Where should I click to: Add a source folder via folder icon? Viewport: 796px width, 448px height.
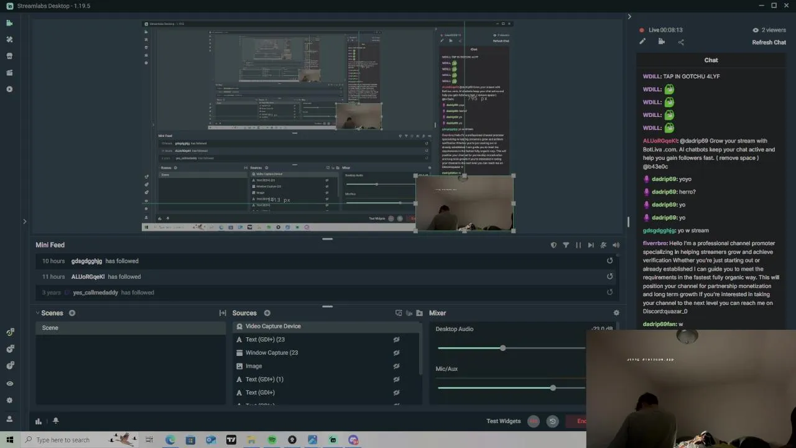click(x=420, y=313)
